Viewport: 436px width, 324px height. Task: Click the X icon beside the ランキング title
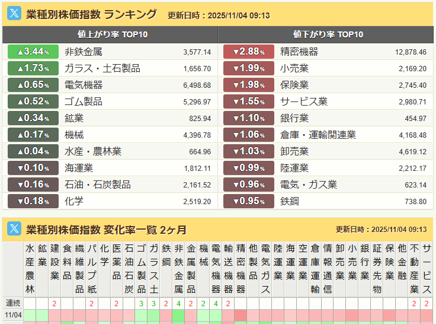tap(14, 15)
